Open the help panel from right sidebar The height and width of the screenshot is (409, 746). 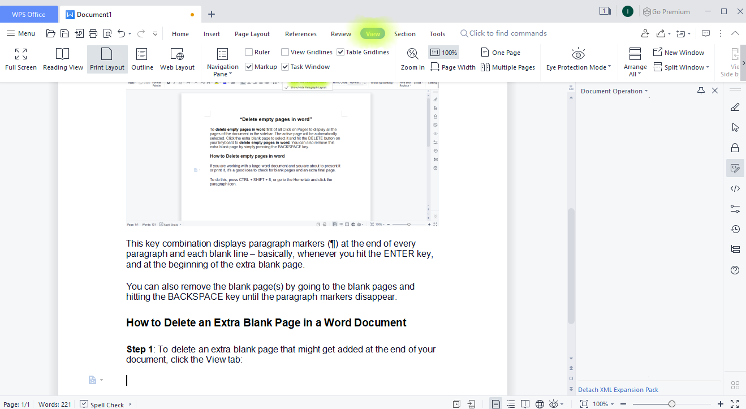(x=734, y=270)
